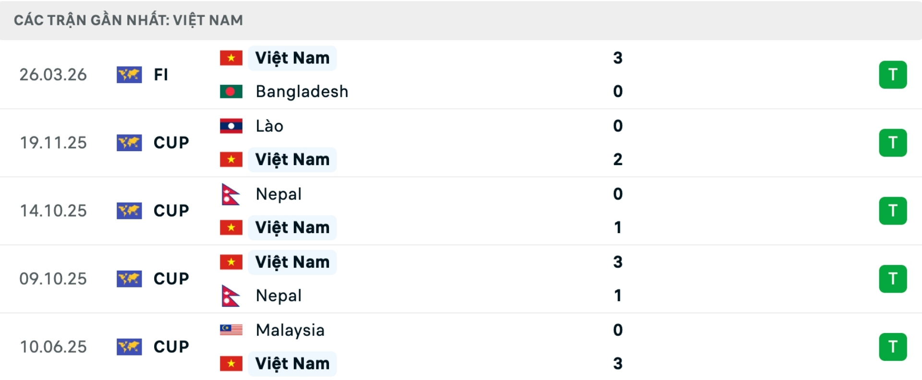Select the Malaysia flag icon

pos(231,330)
